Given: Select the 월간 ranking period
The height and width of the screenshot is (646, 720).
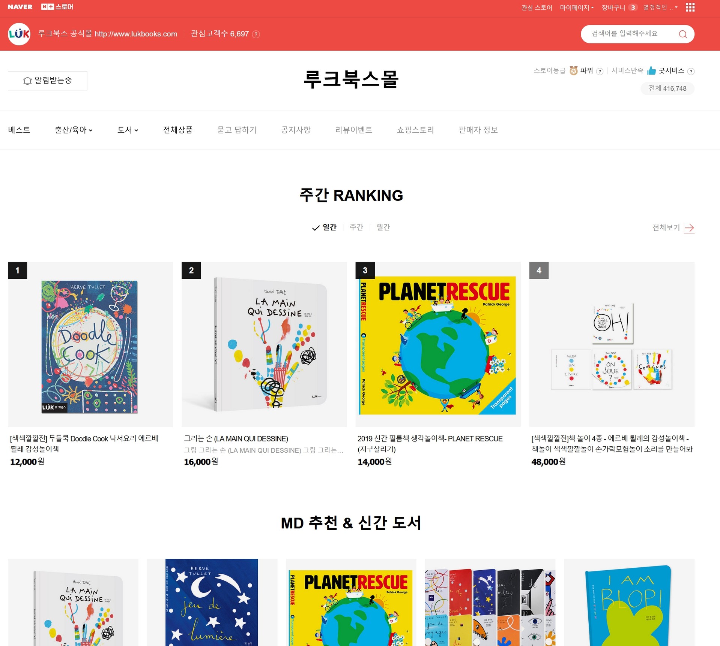Looking at the screenshot, I should pyautogui.click(x=383, y=227).
